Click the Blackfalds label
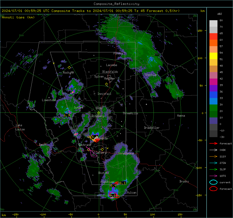Viewport: 233px width, 218px height. [110, 72]
